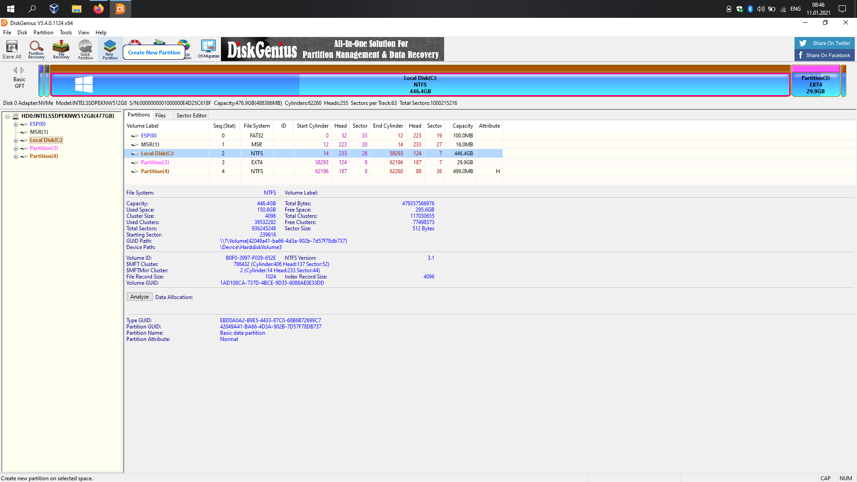The image size is (857, 482).
Task: Click the Attribute column header
Action: click(489, 126)
